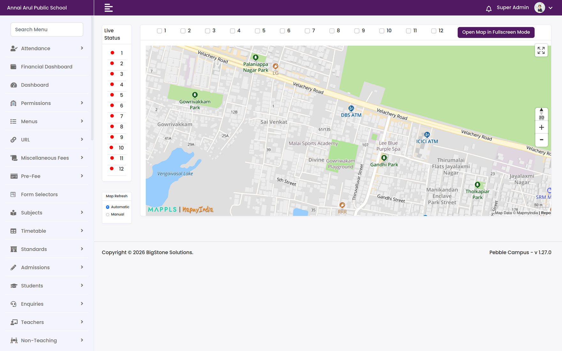The image size is (562, 351).
Task: Click the Menus list icon
Action: point(13,121)
